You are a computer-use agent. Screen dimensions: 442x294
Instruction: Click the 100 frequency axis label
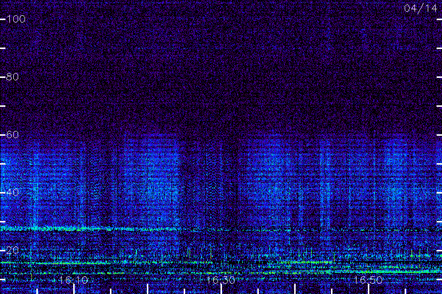coord(16,19)
